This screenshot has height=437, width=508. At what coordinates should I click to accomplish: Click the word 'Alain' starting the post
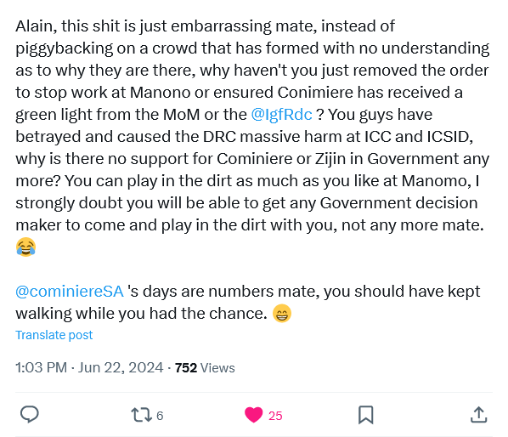pyautogui.click(x=34, y=26)
